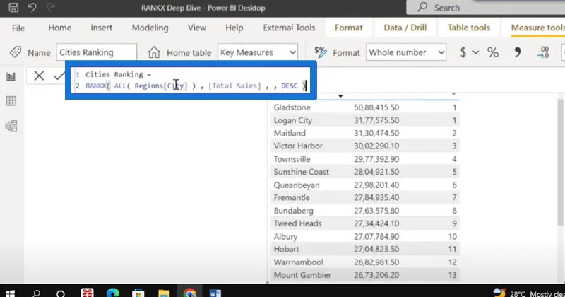Undo the last action
Image resolution: width=565 pixels, height=297 pixels.
pos(32,8)
